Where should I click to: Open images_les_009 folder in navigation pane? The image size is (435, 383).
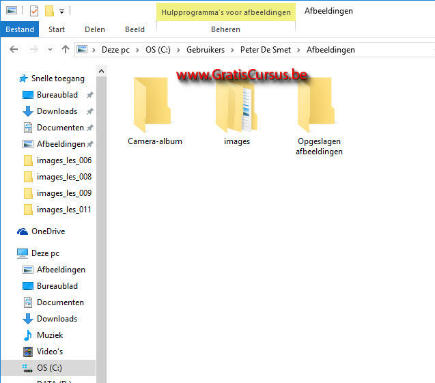coord(64,193)
